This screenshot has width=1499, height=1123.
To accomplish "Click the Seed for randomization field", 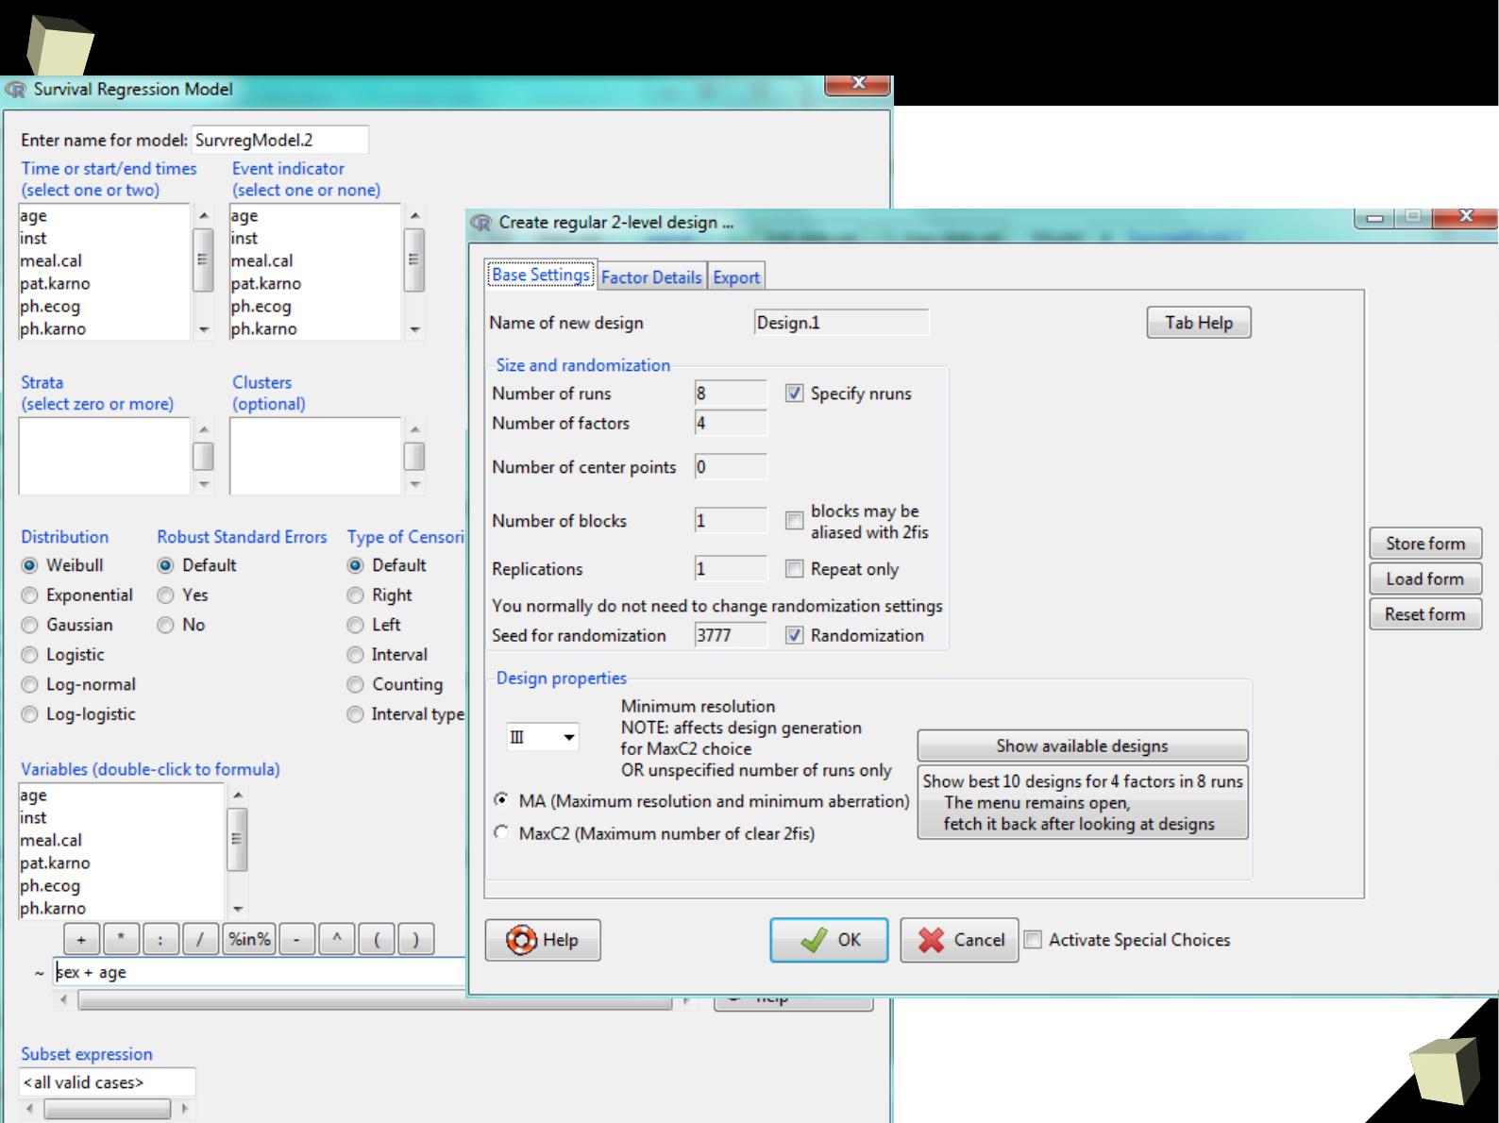I will [x=731, y=635].
